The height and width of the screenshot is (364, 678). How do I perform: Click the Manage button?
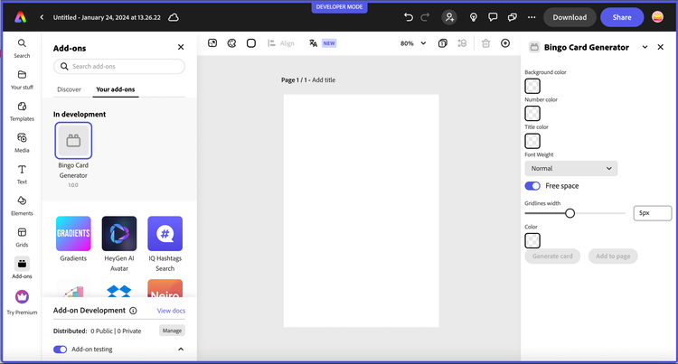point(172,331)
